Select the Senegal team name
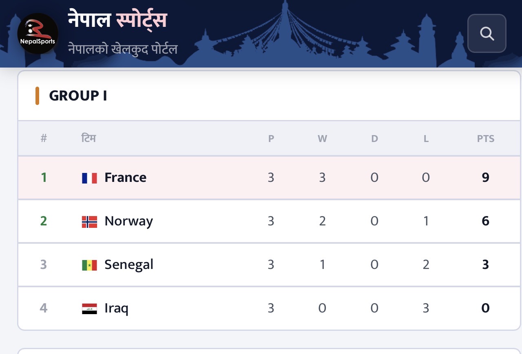Image resolution: width=522 pixels, height=354 pixels. point(129,264)
